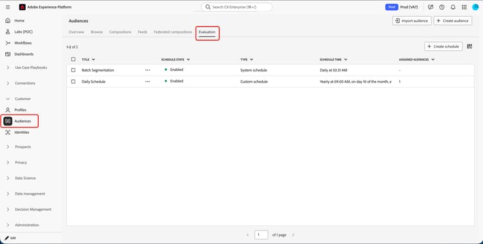
Task: Open more actions for Batch Segmentation
Action: click(147, 70)
